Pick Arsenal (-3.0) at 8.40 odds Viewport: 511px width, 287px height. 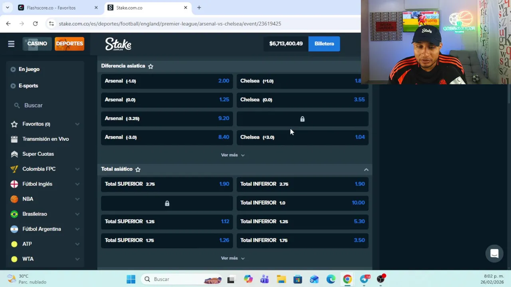[167, 137]
